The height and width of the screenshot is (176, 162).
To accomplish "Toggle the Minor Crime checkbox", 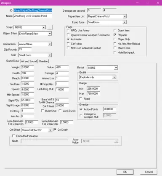I will pyautogui.click(x=115, y=48).
